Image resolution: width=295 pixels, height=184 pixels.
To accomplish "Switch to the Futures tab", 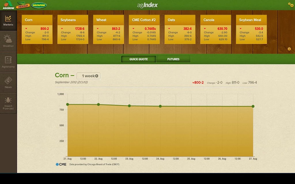I will coord(173,59).
